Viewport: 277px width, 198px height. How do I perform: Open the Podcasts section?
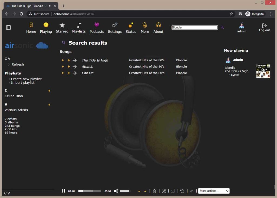point(97,28)
